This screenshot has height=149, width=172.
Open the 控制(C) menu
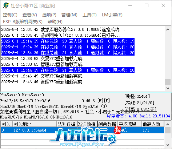(10, 15)
